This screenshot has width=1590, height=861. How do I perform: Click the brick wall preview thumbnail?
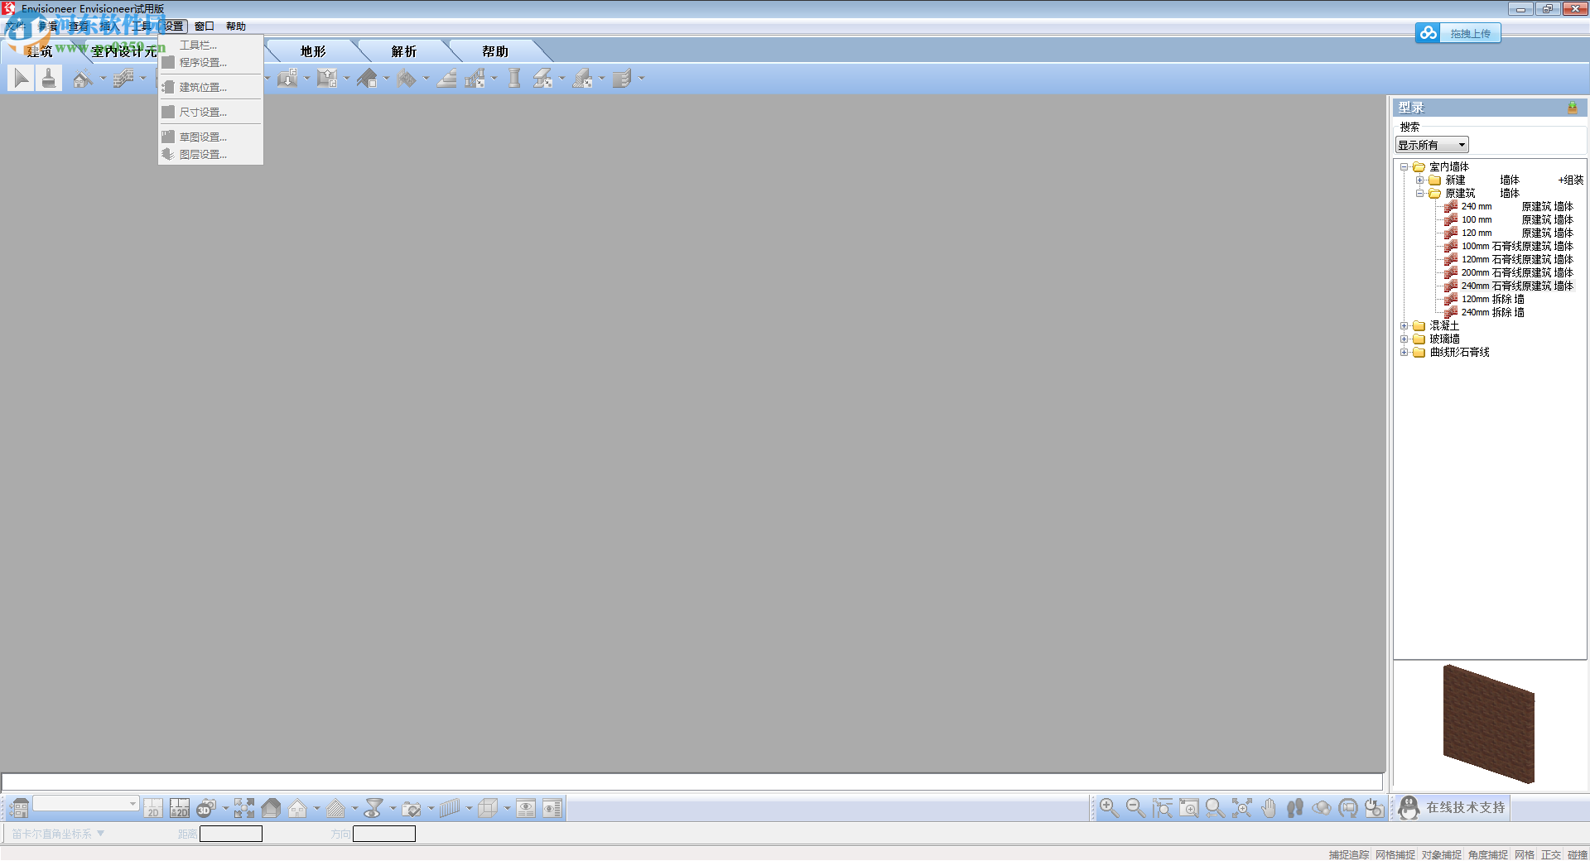1489,724
